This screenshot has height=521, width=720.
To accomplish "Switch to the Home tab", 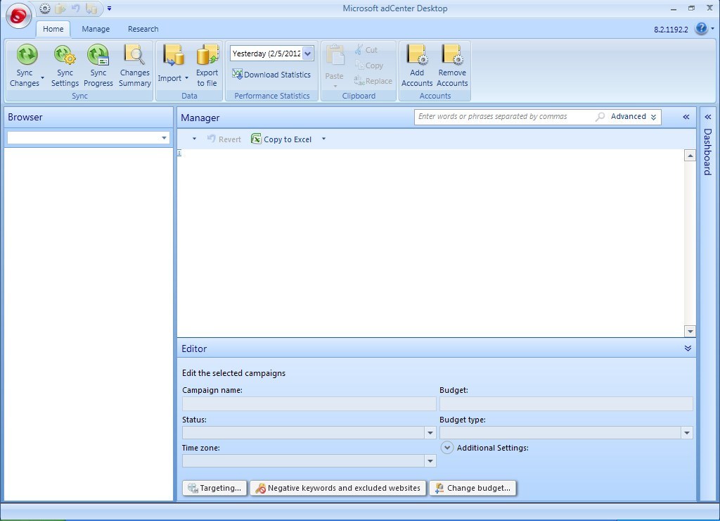I will 53,29.
